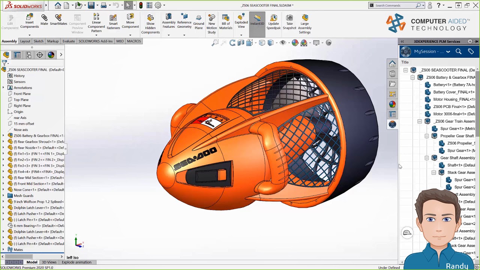Switch to Layout tab
480x270 pixels.
(x=25, y=41)
